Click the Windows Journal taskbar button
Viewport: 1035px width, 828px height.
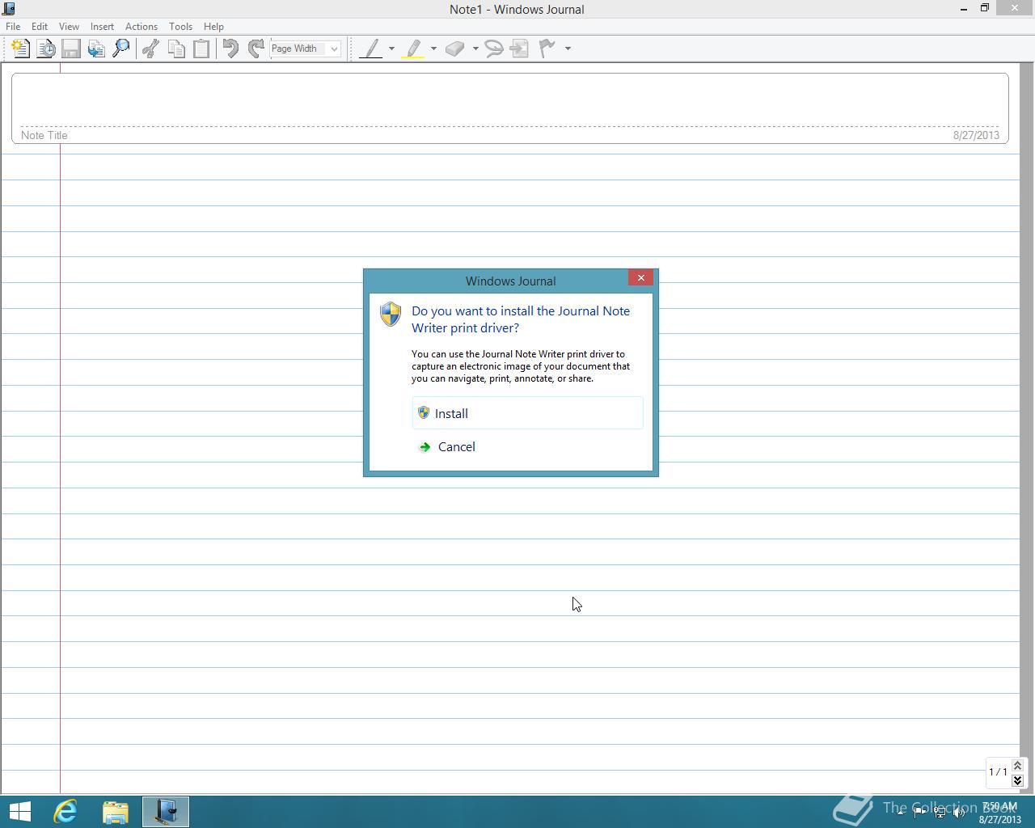point(166,811)
